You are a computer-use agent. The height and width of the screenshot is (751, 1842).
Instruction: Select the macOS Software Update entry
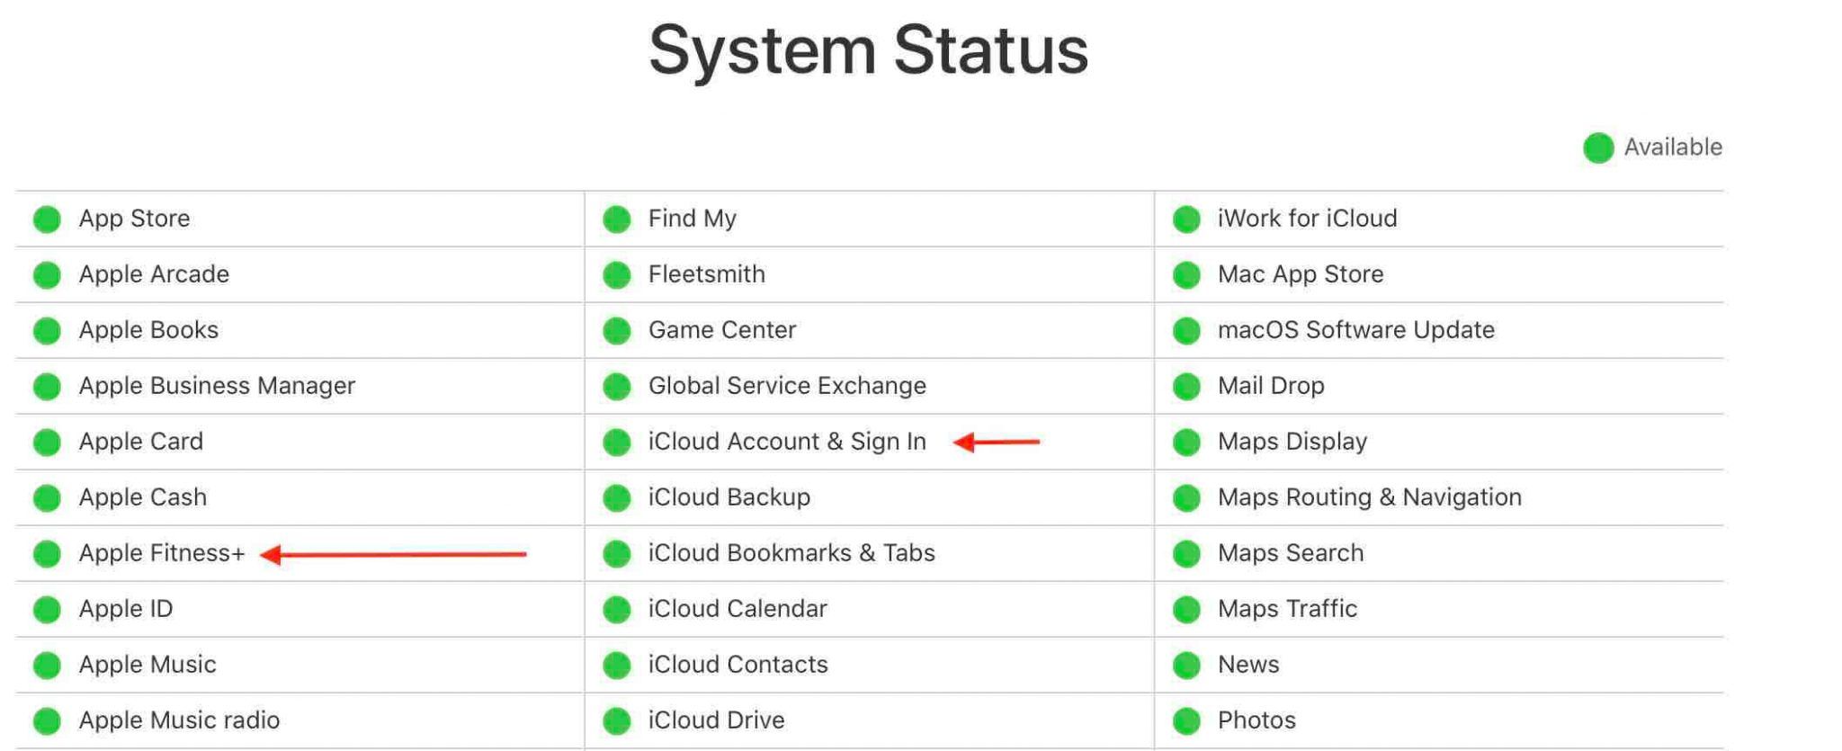(x=1355, y=330)
